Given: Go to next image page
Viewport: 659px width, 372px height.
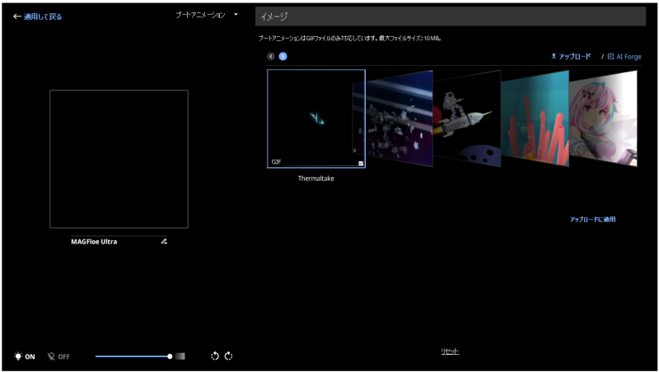Looking at the screenshot, I should [x=283, y=56].
